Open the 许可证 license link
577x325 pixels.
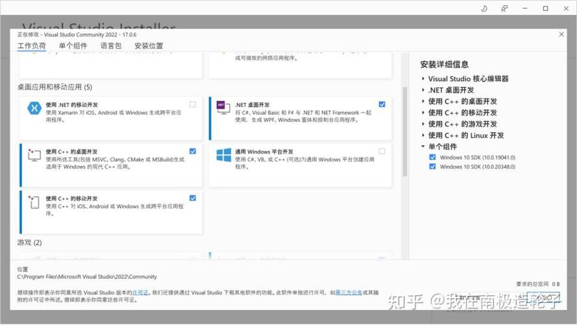coord(140,292)
